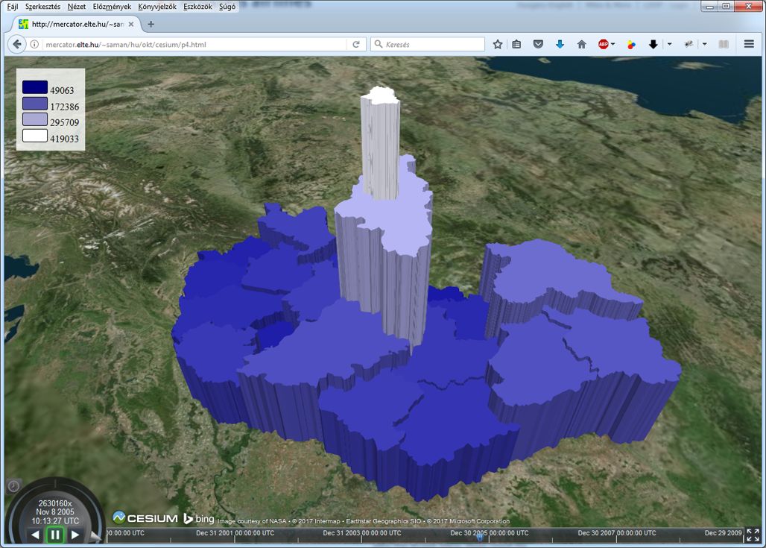Click the 2630160x speed label
The width and height of the screenshot is (766, 548).
pyautogui.click(x=55, y=503)
